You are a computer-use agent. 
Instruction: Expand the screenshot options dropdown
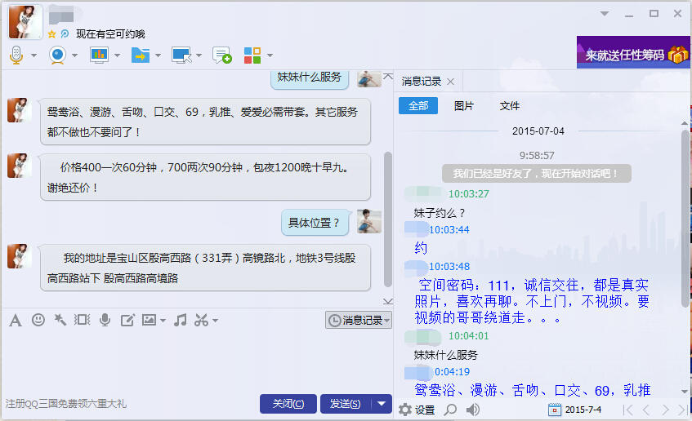point(215,321)
